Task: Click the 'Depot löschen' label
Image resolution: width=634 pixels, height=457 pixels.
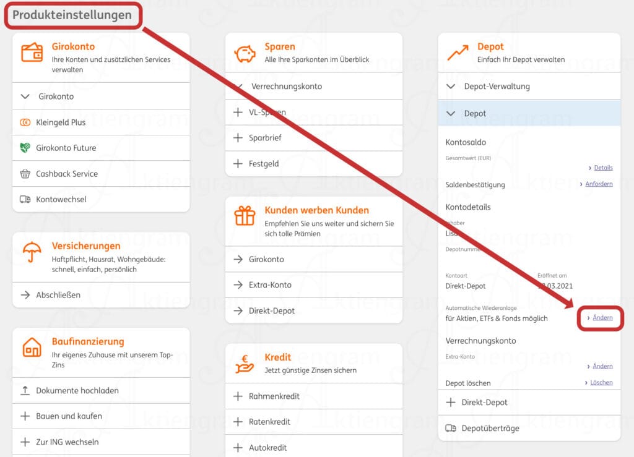Action: 468,383
